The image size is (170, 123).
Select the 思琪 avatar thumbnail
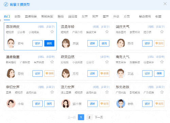(66, 43)
